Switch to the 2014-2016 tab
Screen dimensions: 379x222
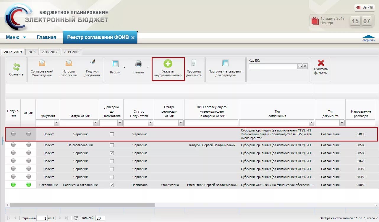point(72,52)
